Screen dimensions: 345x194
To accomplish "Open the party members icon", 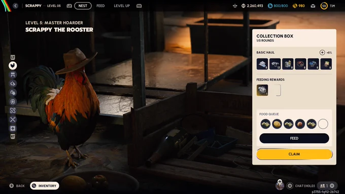I will [x=327, y=186].
